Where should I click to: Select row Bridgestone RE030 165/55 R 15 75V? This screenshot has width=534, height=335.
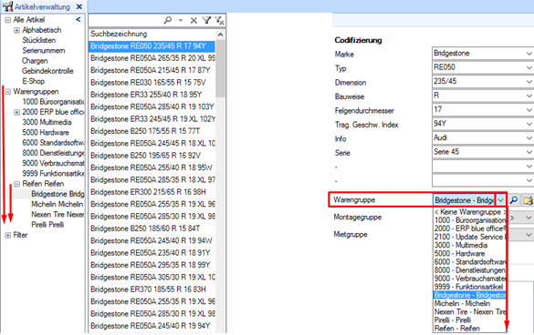(152, 83)
